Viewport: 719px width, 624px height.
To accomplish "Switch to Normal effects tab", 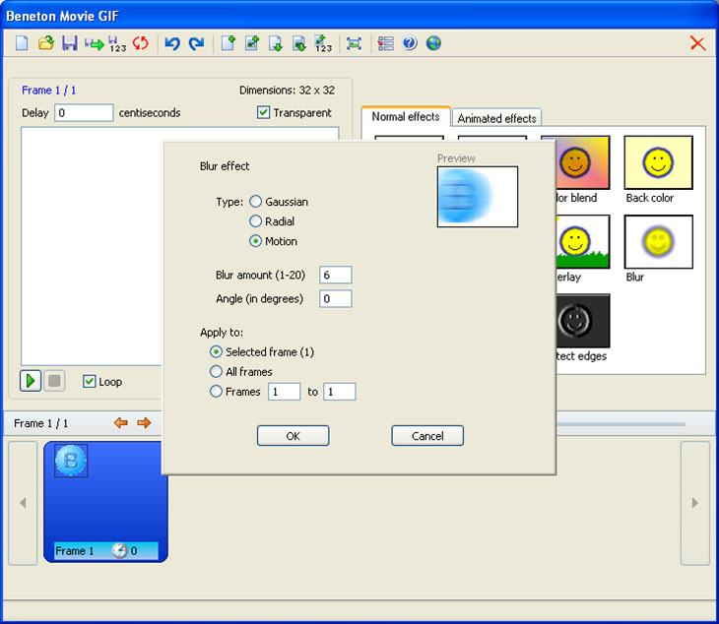I will 406,117.
